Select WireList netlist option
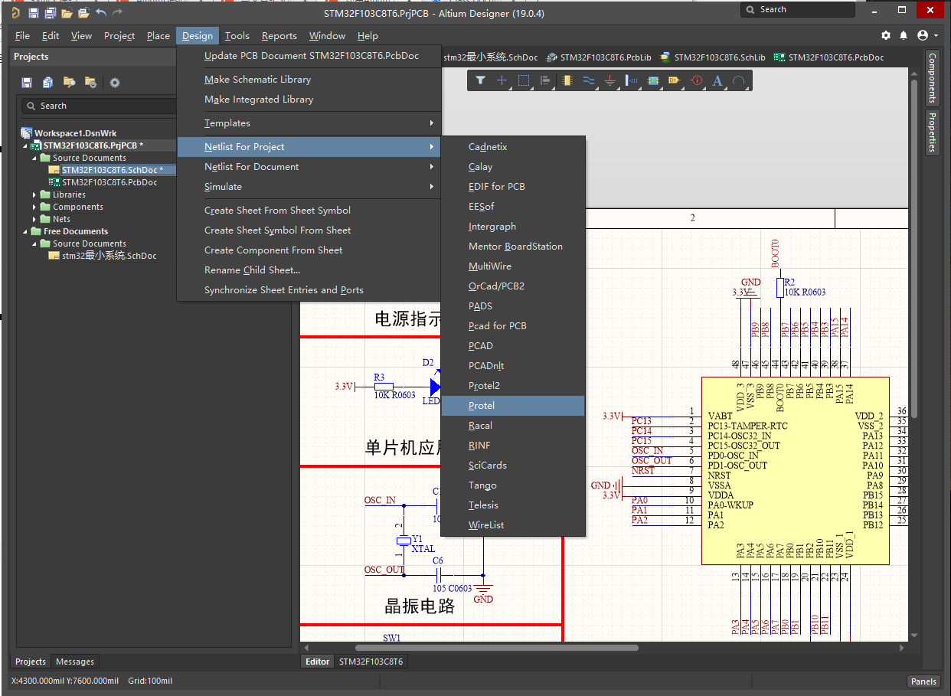The image size is (951, 696). [513, 525]
